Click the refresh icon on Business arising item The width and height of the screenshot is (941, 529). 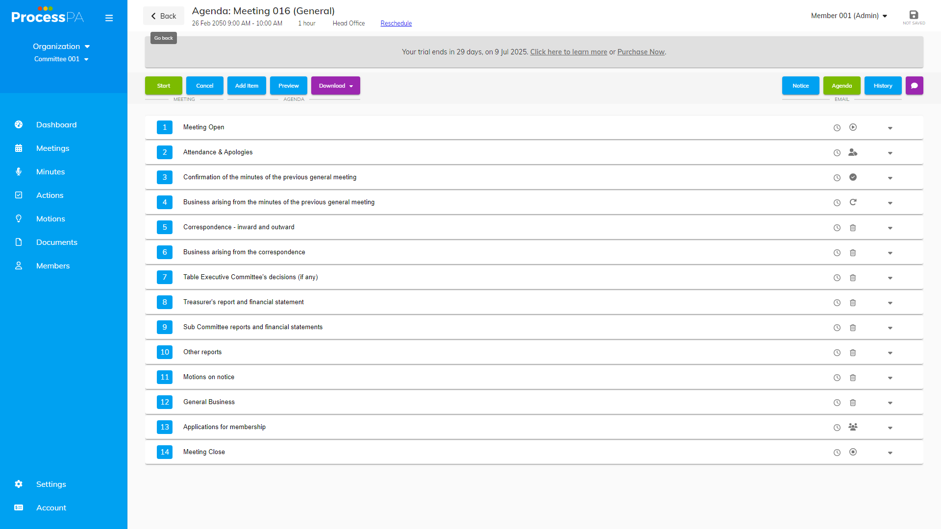coord(853,202)
